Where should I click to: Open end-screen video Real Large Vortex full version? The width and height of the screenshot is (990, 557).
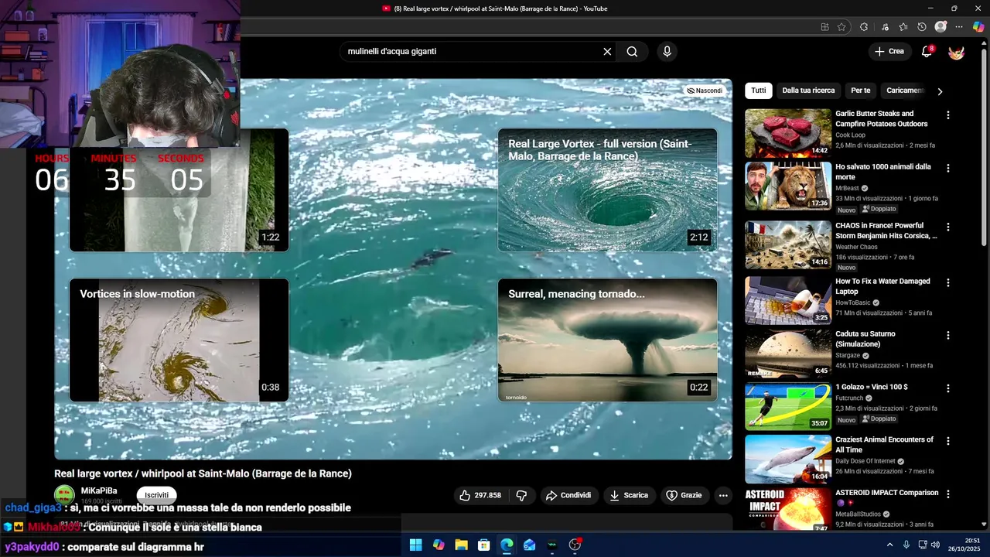click(607, 190)
